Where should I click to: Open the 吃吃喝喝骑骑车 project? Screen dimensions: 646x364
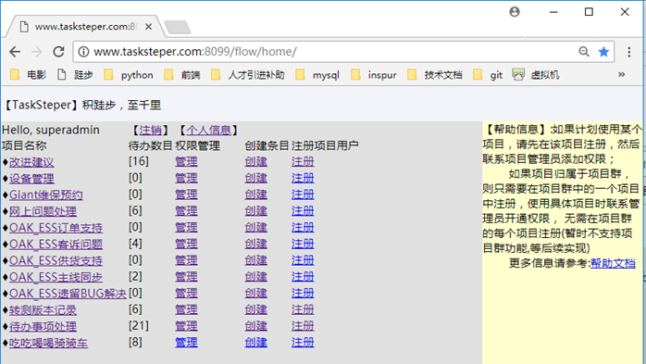[x=49, y=343]
